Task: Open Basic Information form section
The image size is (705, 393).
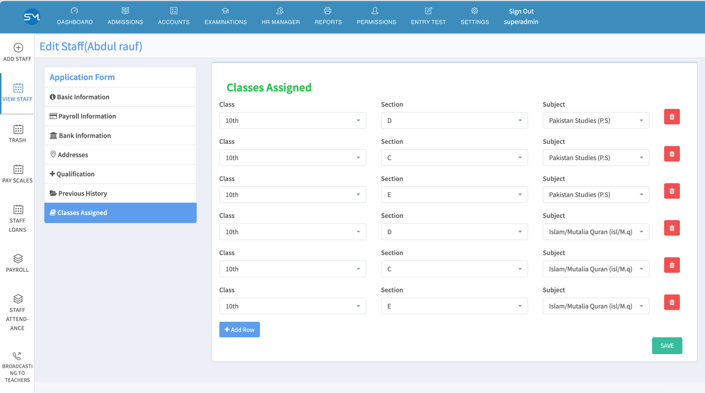Action: click(120, 97)
